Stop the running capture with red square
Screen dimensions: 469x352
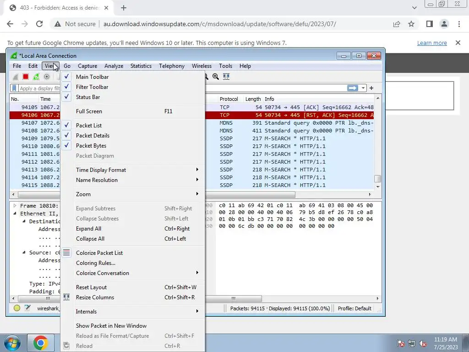pos(26,77)
